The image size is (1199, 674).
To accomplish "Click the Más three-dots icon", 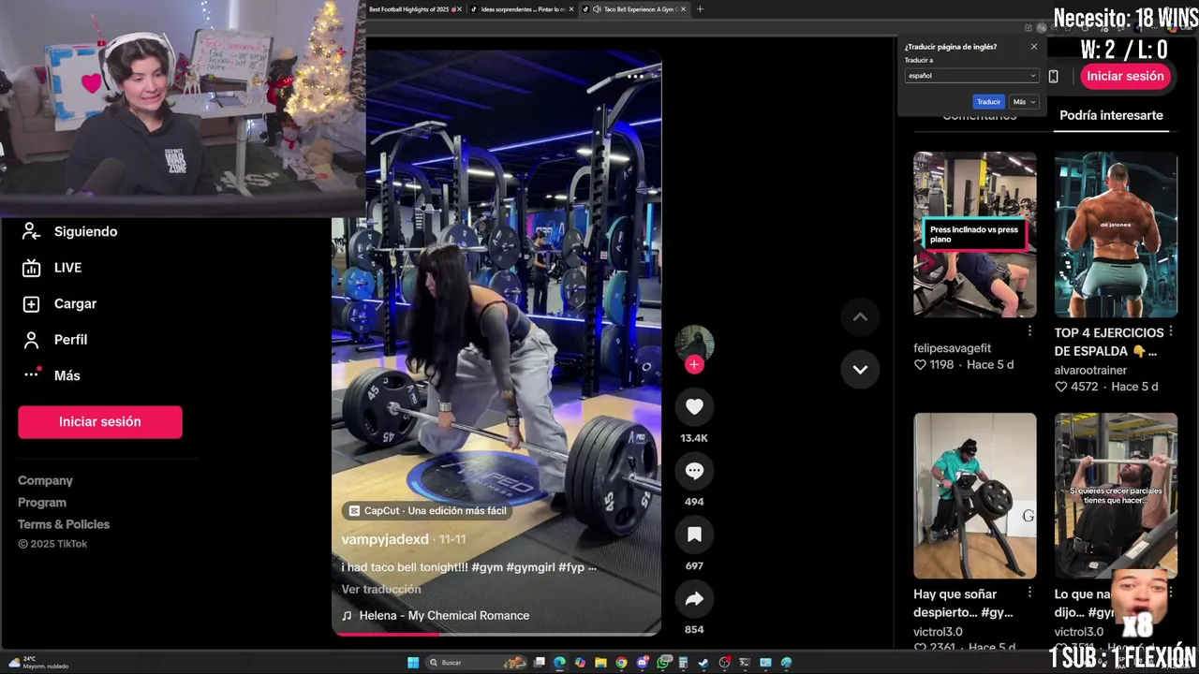I will pyautogui.click(x=31, y=374).
